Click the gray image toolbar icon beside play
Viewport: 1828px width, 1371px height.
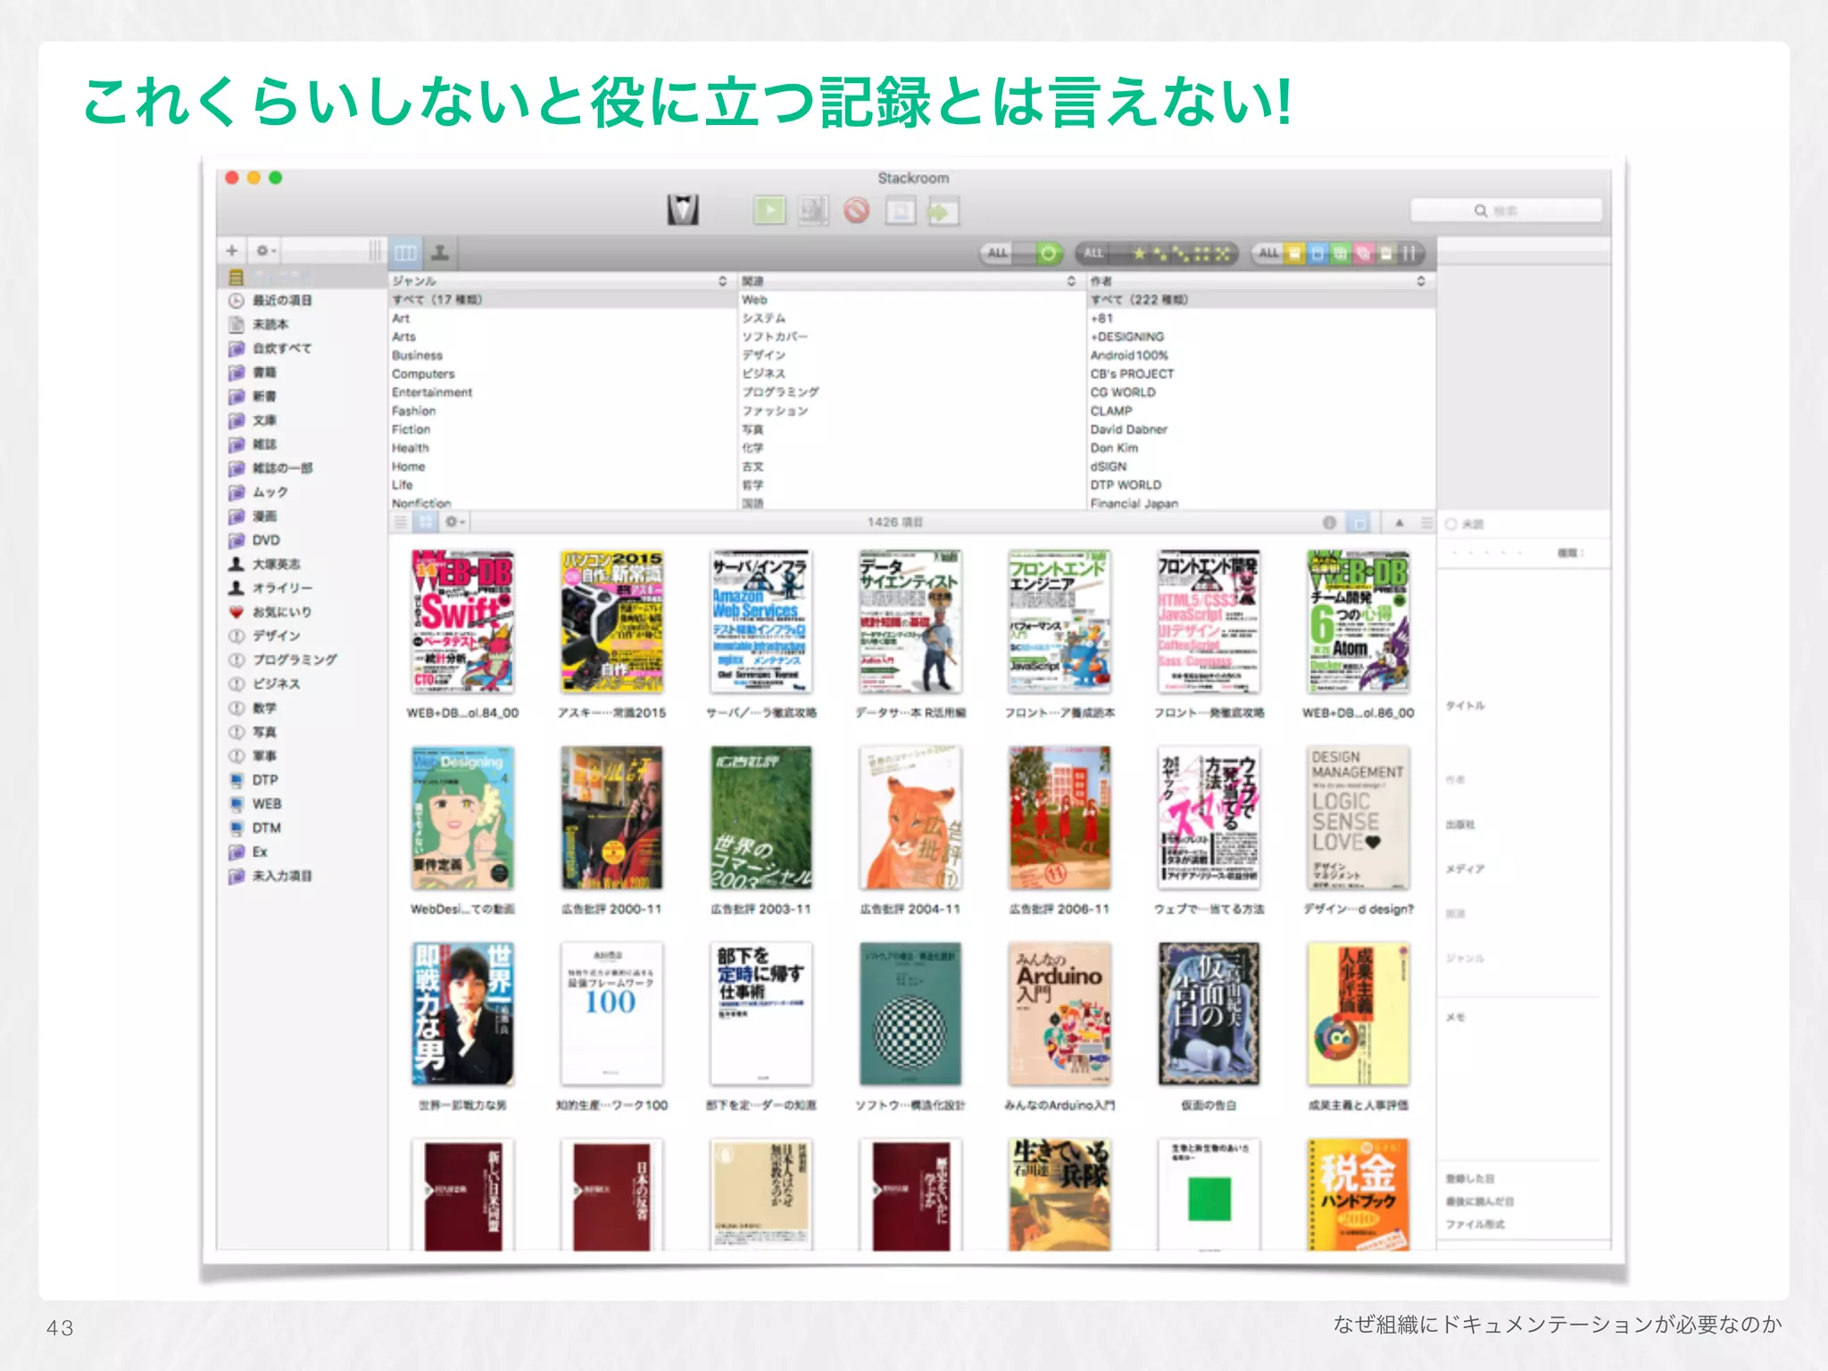coord(813,211)
